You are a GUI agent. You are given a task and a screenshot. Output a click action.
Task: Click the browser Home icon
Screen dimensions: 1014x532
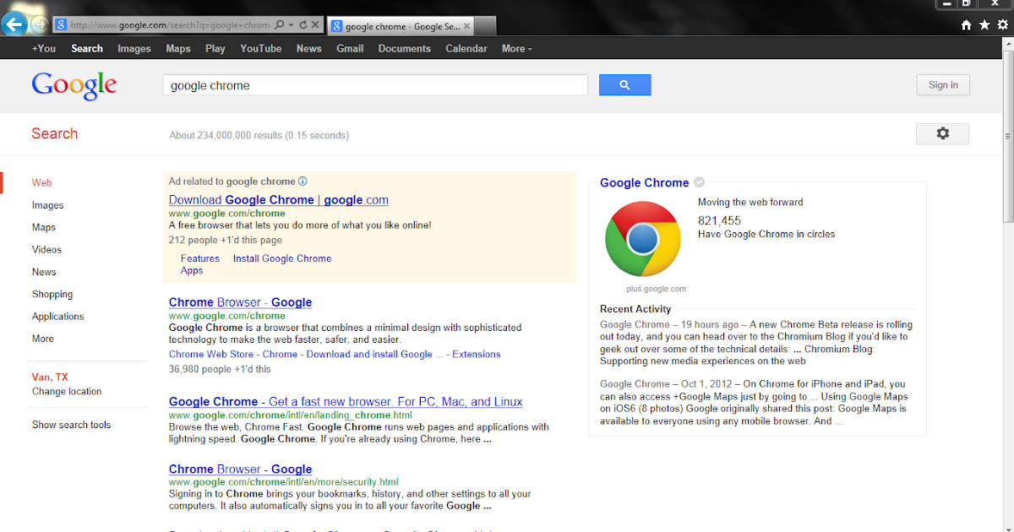[967, 25]
